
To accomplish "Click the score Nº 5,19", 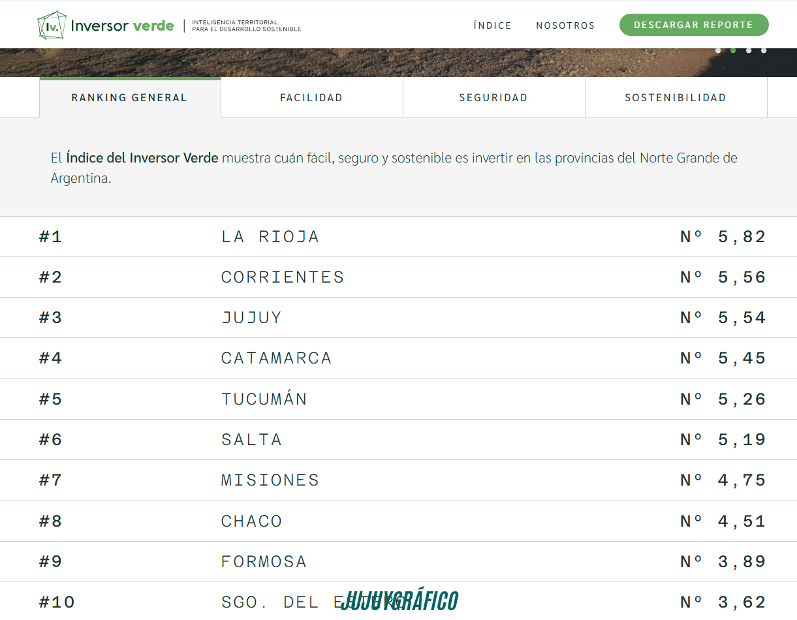I will [x=723, y=439].
